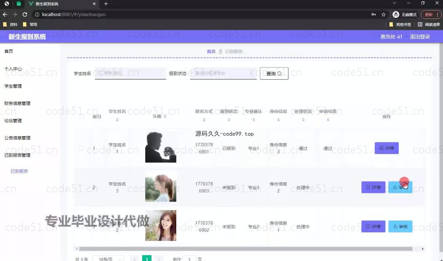Screen dimensions: 443x261
Task: Click the 查询 search button
Action: (274, 74)
